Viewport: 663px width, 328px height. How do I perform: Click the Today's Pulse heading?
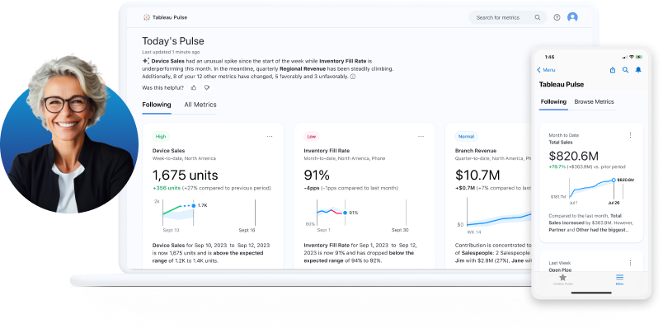click(x=173, y=41)
